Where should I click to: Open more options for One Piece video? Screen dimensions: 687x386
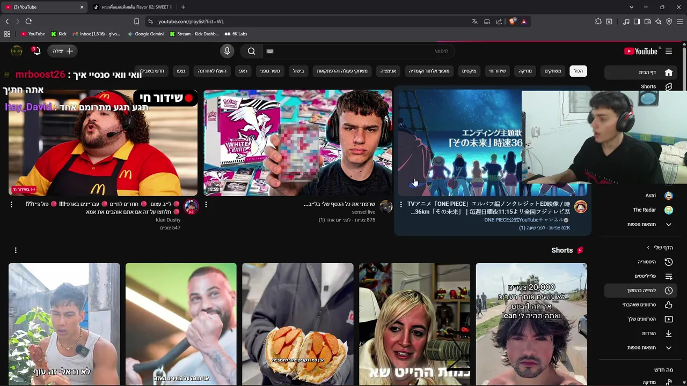(401, 204)
